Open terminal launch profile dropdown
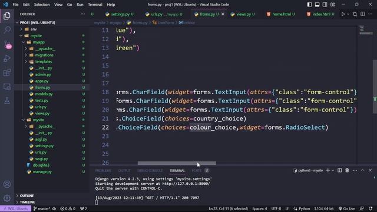Image resolution: width=377 pixels, height=212 pixels. point(333,170)
